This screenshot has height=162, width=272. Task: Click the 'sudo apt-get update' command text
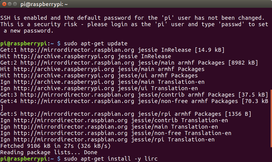96,44
